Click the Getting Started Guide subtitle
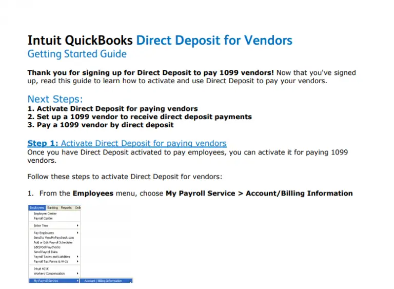This screenshot has height=289, width=394. [x=77, y=54]
